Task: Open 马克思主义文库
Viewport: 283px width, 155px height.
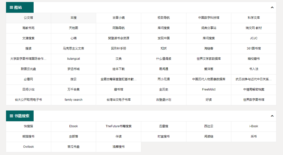Action: tap(73, 48)
